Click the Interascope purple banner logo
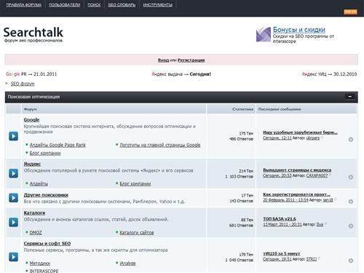The height and width of the screenshot is (273, 364). tap(264, 34)
